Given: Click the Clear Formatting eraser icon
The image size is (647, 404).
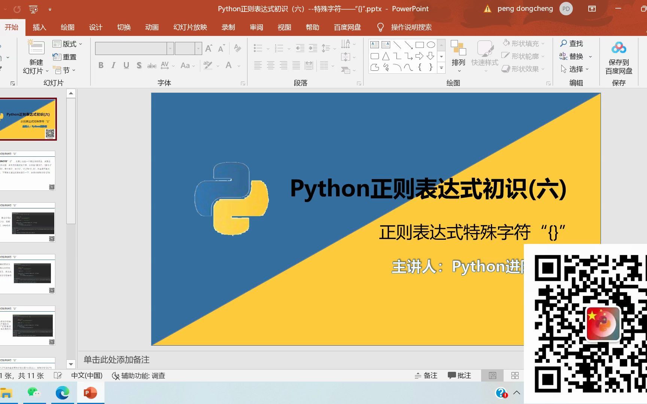Looking at the screenshot, I should 237,48.
